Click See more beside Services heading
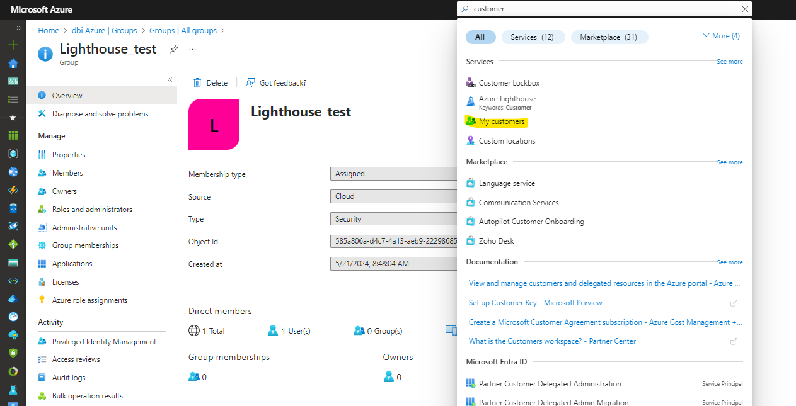Screen dimensions: 796x406 coord(729,62)
